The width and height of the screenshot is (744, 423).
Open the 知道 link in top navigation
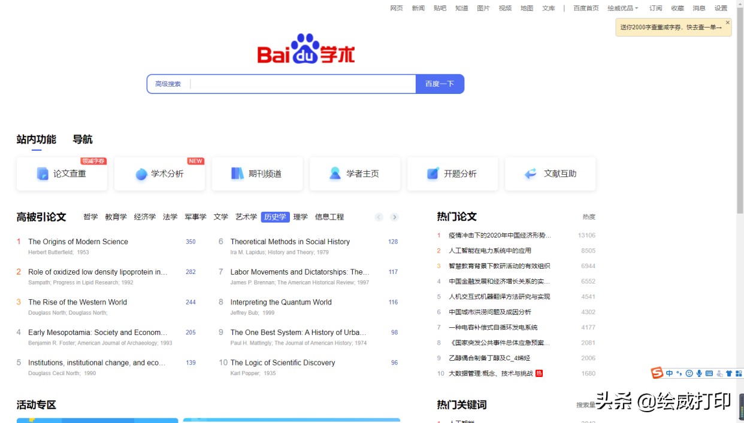pyautogui.click(x=461, y=8)
